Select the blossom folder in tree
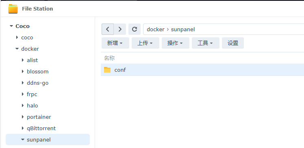 [x=38, y=72]
